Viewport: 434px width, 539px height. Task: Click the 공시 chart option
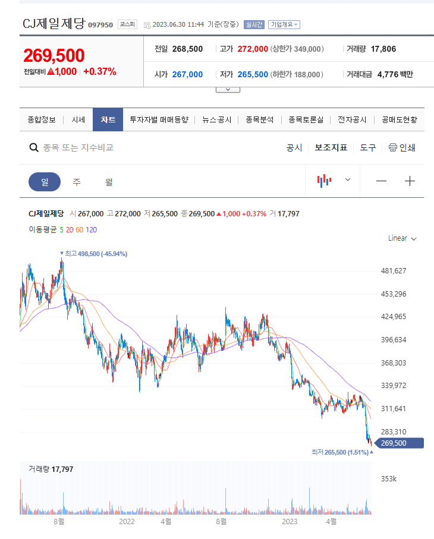tap(294, 148)
